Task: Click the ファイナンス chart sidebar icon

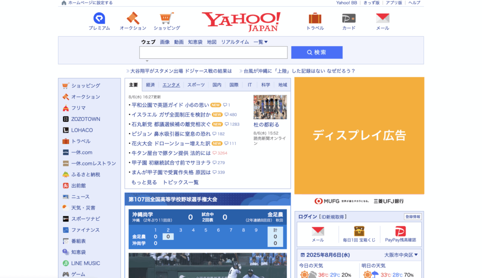Action: (x=65, y=230)
